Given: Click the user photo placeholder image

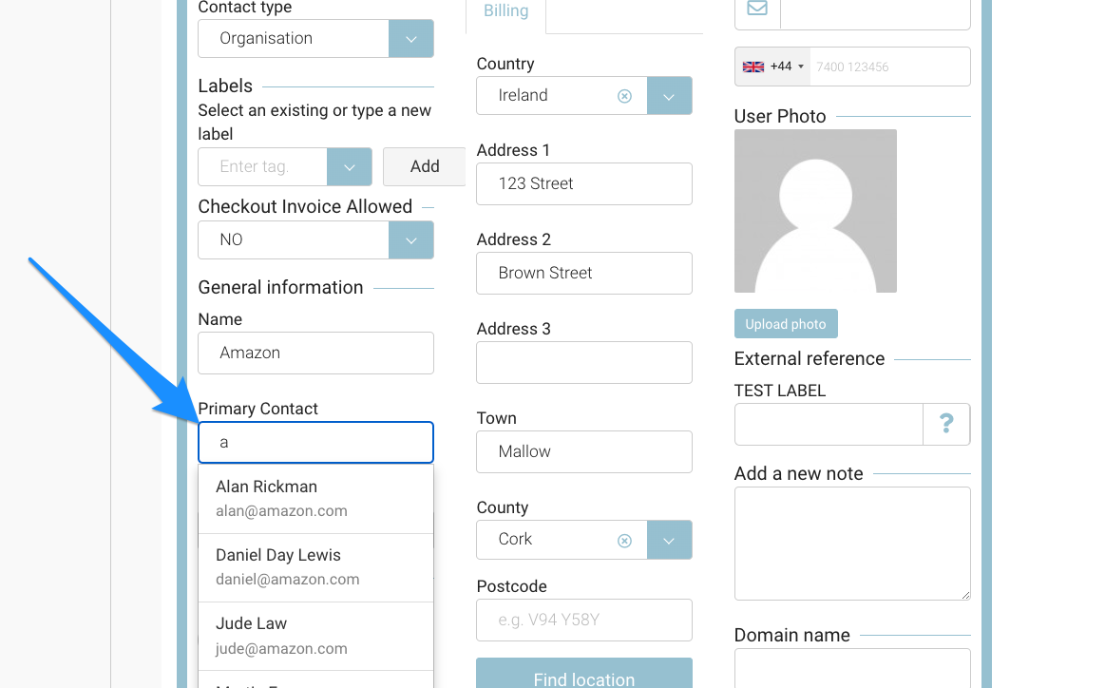Looking at the screenshot, I should coord(815,211).
